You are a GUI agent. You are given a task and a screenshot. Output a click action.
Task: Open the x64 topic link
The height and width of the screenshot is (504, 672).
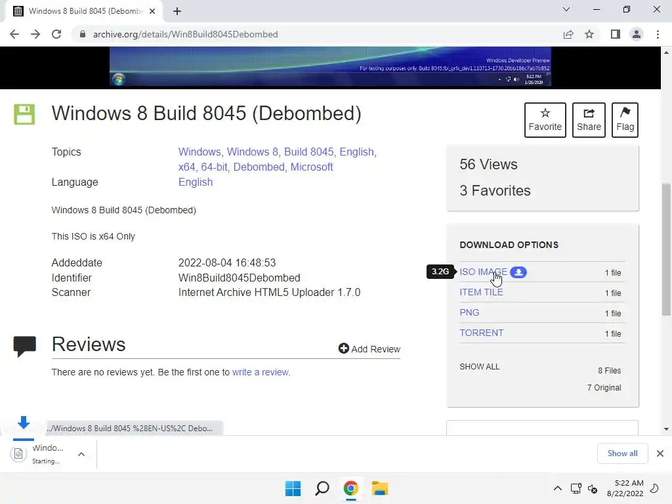tap(186, 167)
